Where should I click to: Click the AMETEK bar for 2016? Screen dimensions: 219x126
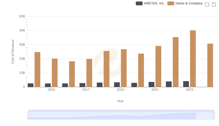[65, 85]
